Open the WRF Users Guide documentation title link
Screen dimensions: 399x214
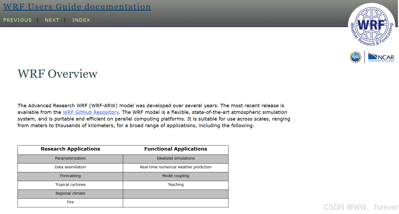(77, 7)
